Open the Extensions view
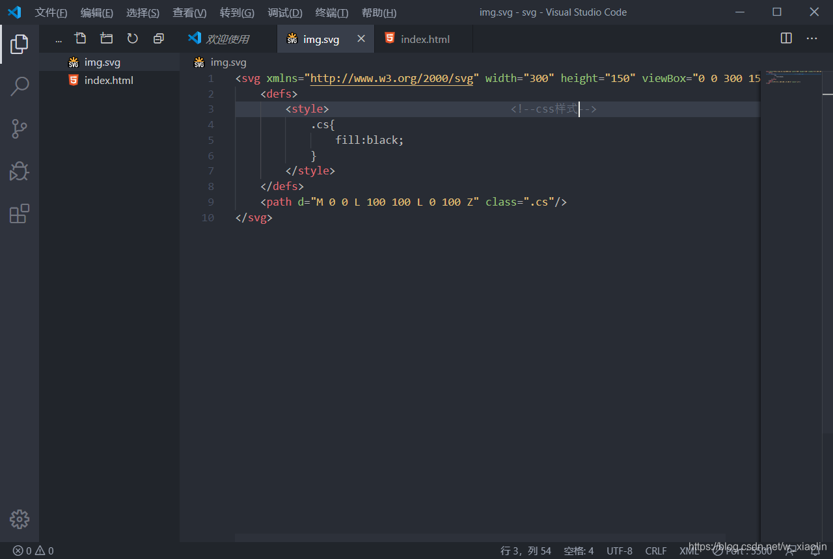The width and height of the screenshot is (833, 559). coord(20,213)
